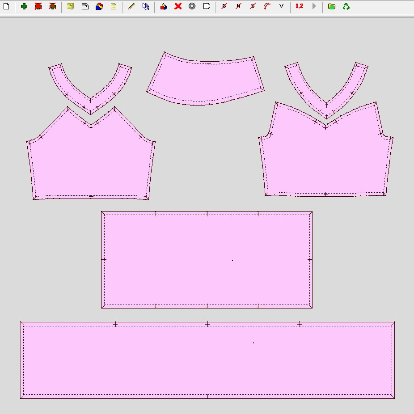Click the green plus with thin red X
This screenshot has width=414, height=414.
coord(53,6)
